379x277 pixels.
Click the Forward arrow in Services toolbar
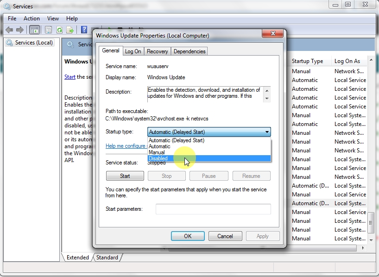19,30
